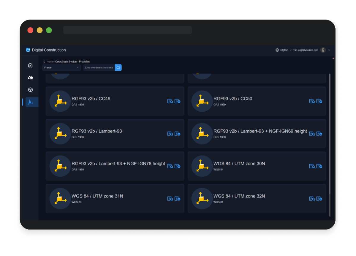Add WGS 84 / UTM zone 31N system
This screenshot has height=256, width=356.
pyautogui.click(x=177, y=199)
